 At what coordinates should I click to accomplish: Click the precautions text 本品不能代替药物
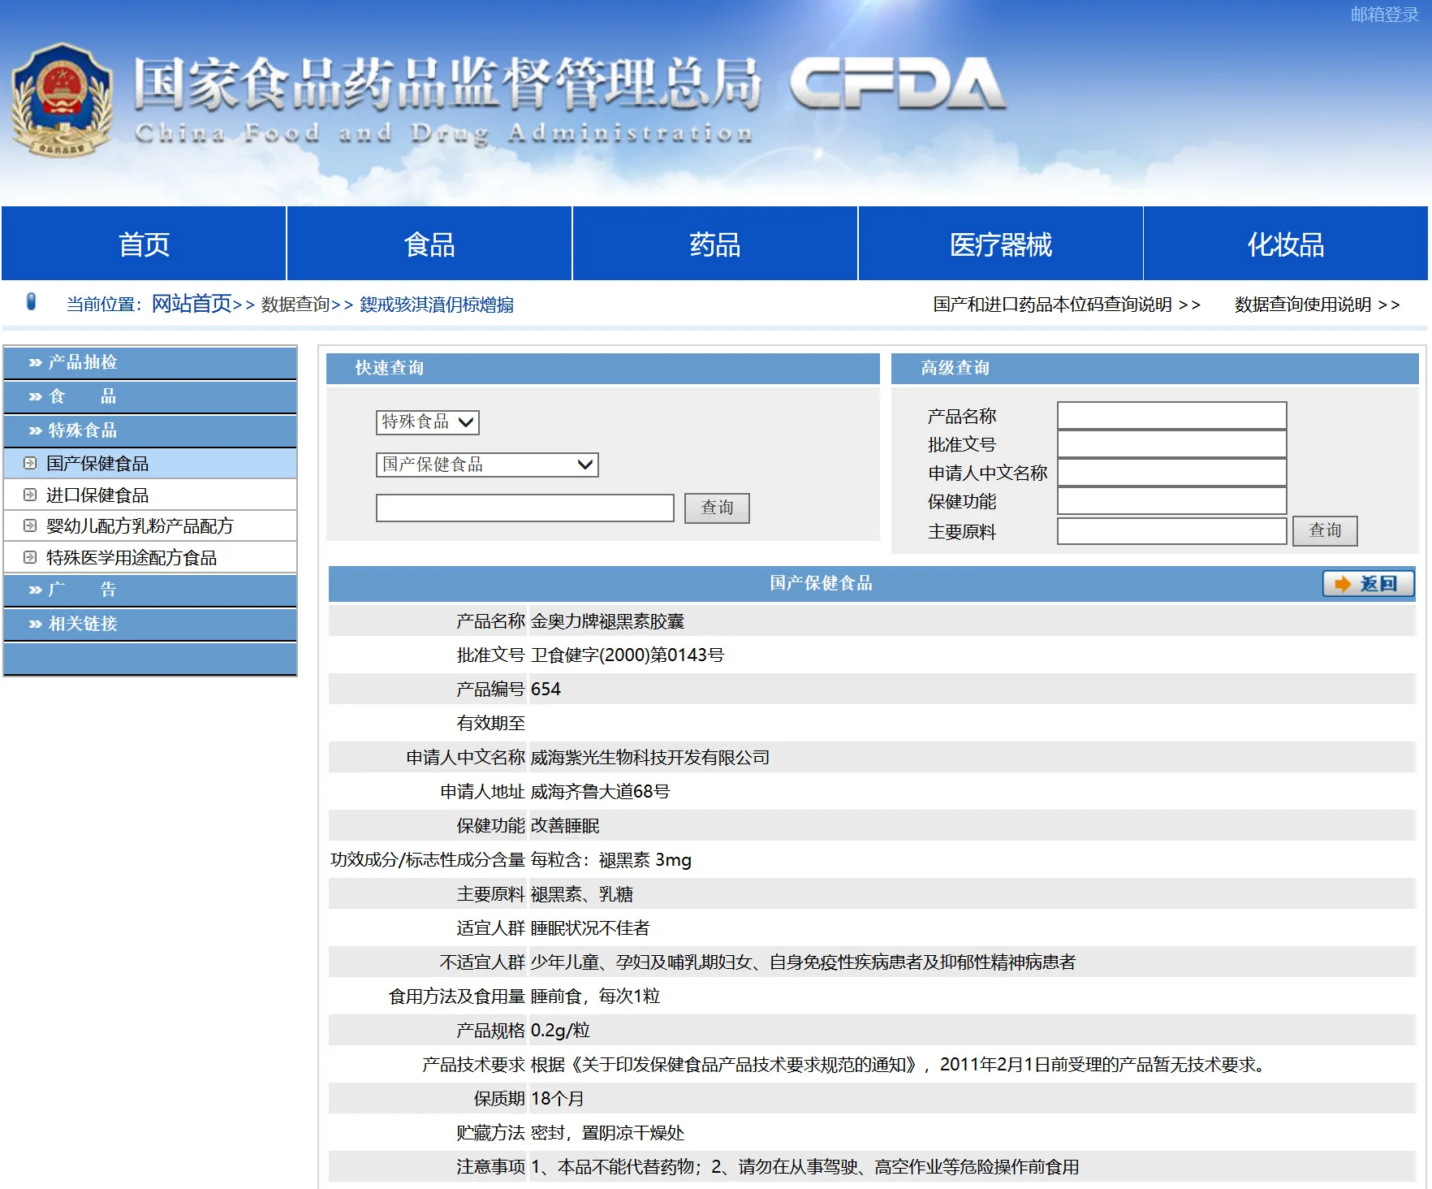tap(625, 1167)
